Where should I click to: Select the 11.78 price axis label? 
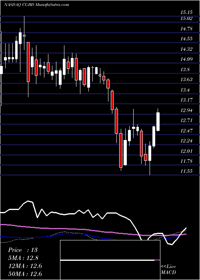186,161
